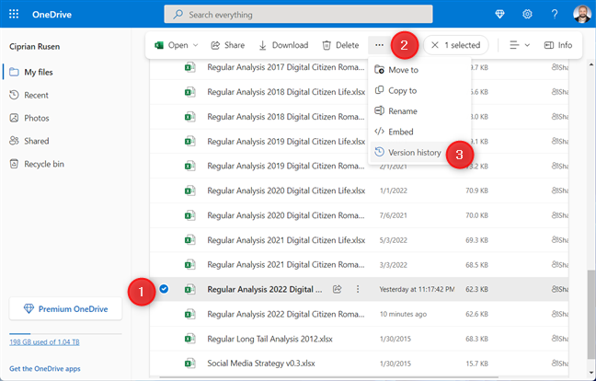Click the Excel icon of Regular Analysis 2019 Digital Citizen Life.xlsx
Screen dimensions: 596x381
(189, 142)
